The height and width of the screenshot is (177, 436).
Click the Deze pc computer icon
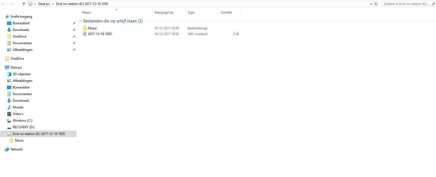pos(7,67)
